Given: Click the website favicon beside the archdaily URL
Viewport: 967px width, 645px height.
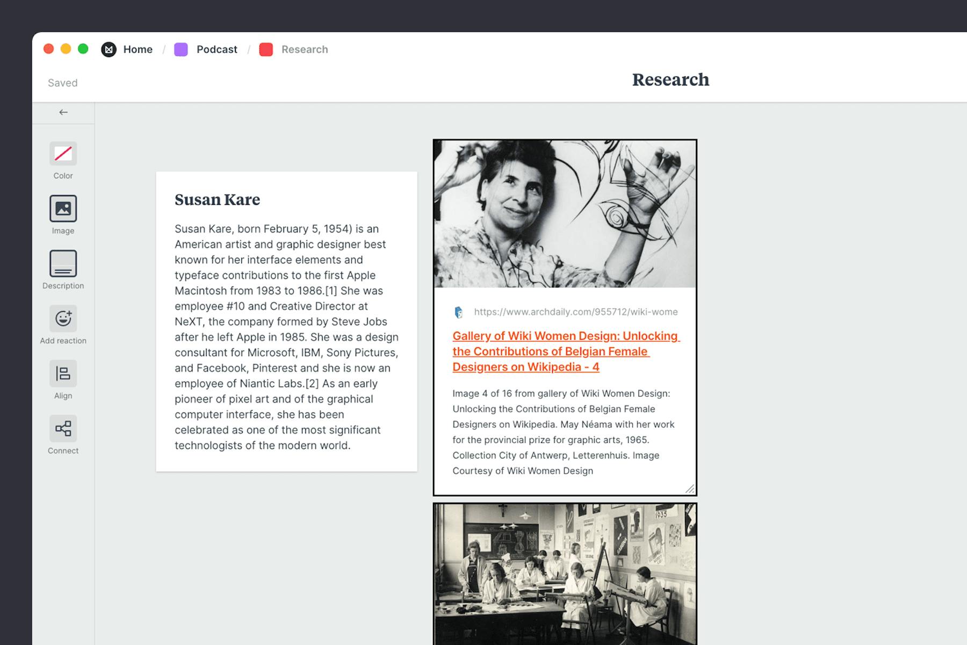Looking at the screenshot, I should (458, 312).
